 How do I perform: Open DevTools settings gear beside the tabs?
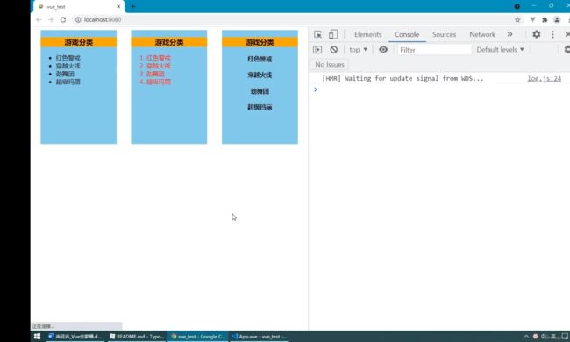coord(536,34)
